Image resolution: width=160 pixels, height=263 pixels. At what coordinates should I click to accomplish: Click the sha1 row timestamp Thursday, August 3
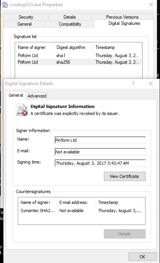click(117, 56)
